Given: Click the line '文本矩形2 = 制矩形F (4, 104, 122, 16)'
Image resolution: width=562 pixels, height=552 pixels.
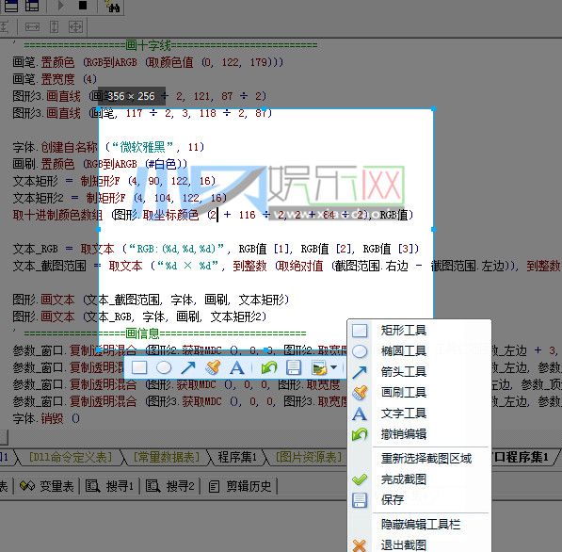Looking at the screenshot, I should (120, 198).
